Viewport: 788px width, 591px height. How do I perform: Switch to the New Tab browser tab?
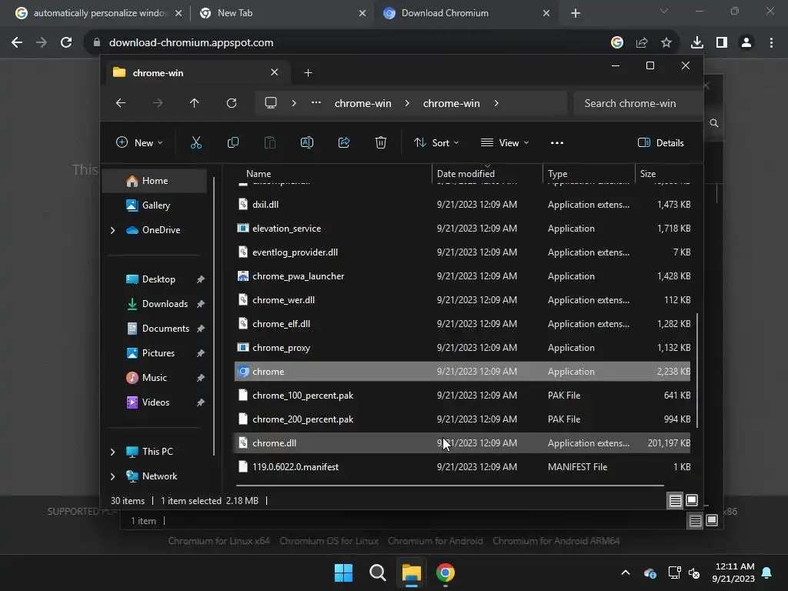point(282,13)
